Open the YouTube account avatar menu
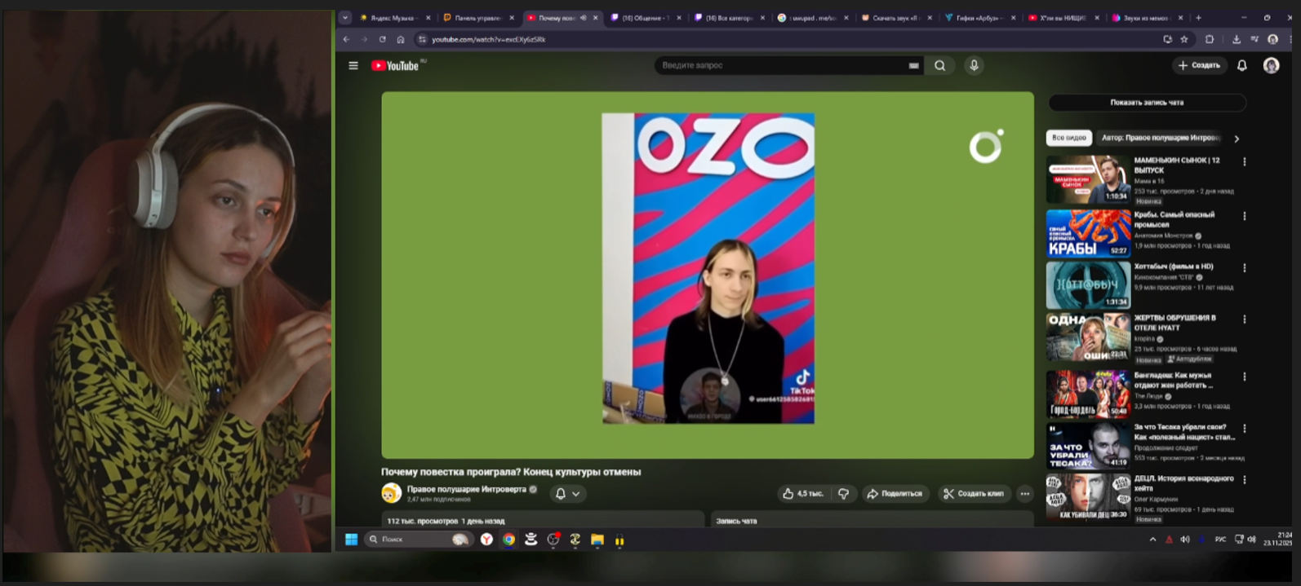This screenshot has height=586, width=1301. 1271,66
